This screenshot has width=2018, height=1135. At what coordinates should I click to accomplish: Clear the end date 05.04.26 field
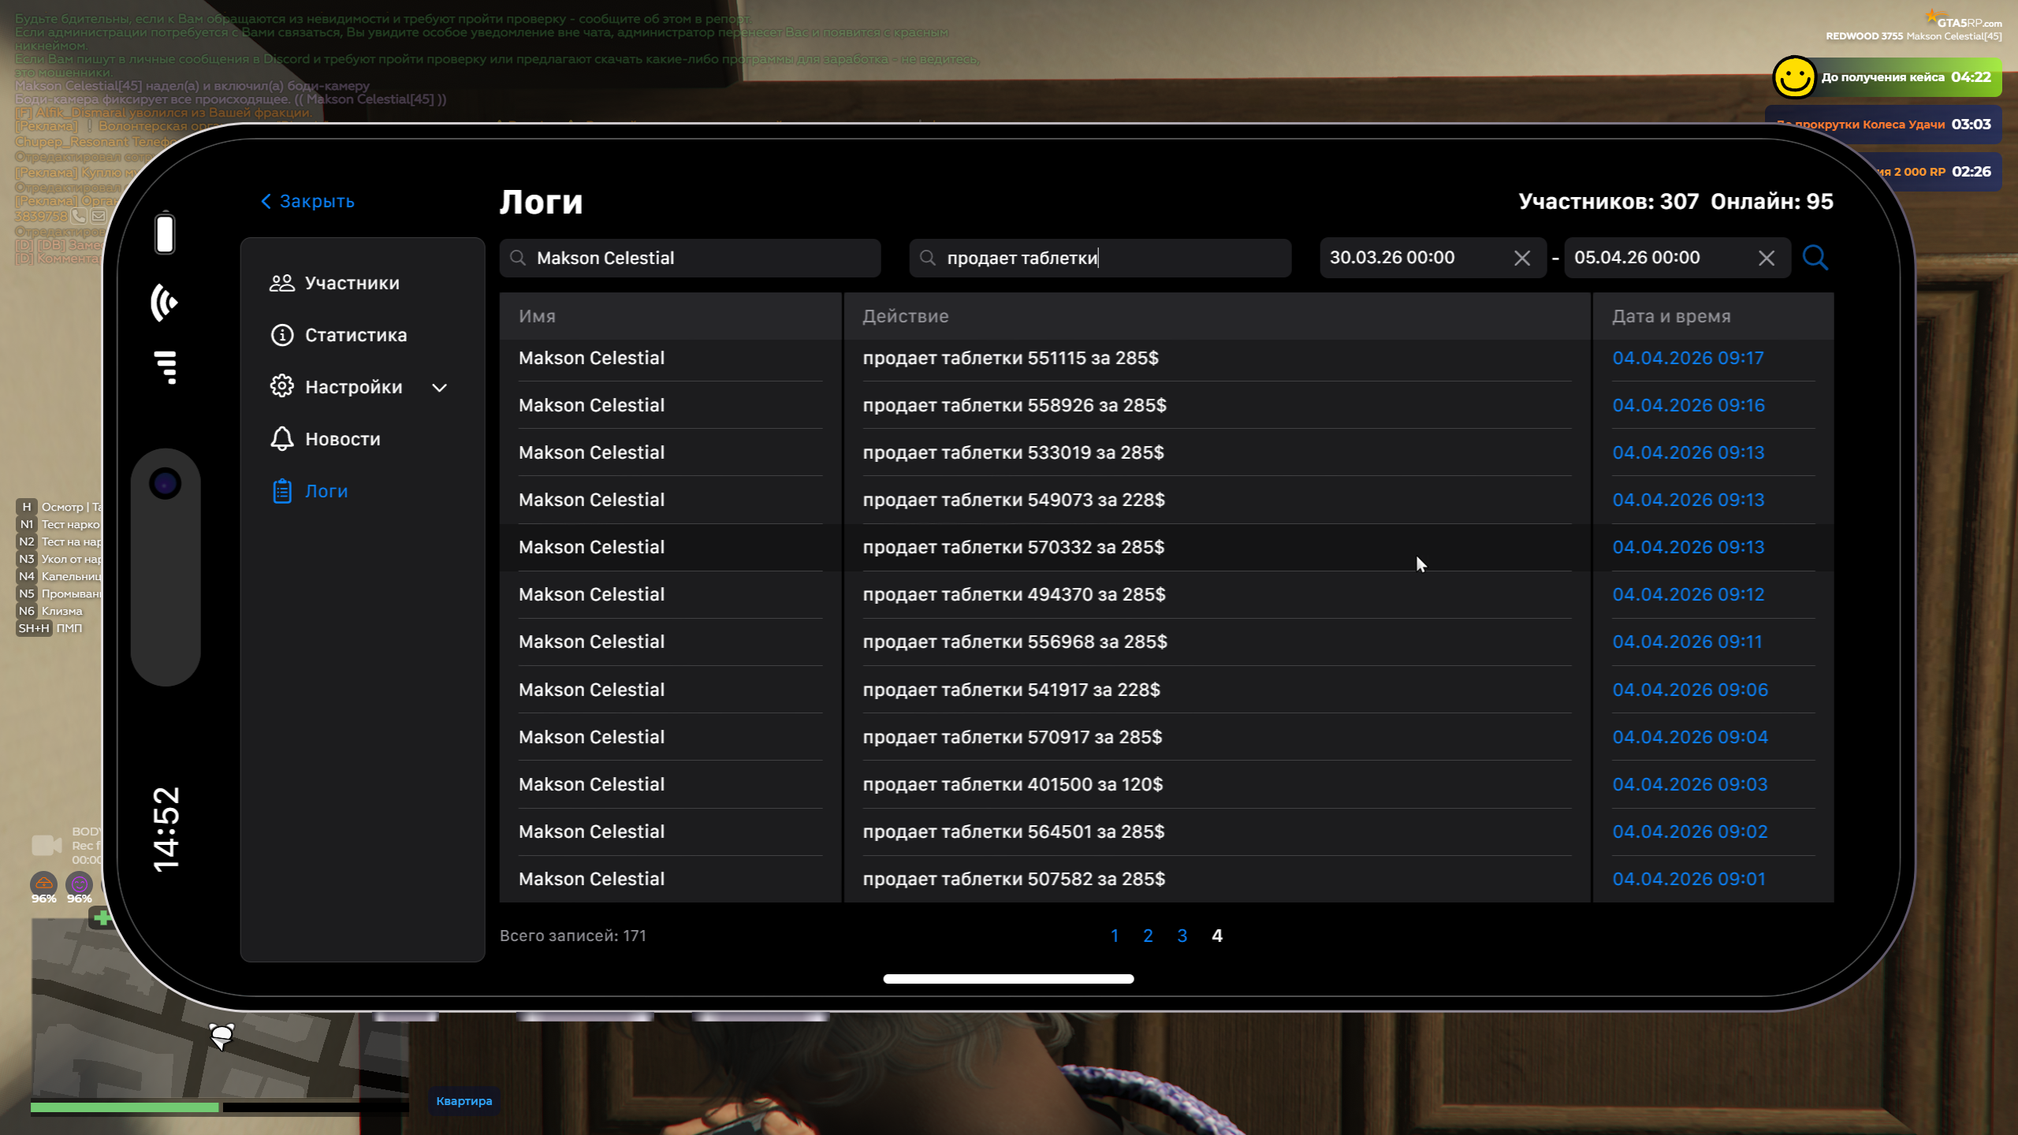coord(1767,259)
